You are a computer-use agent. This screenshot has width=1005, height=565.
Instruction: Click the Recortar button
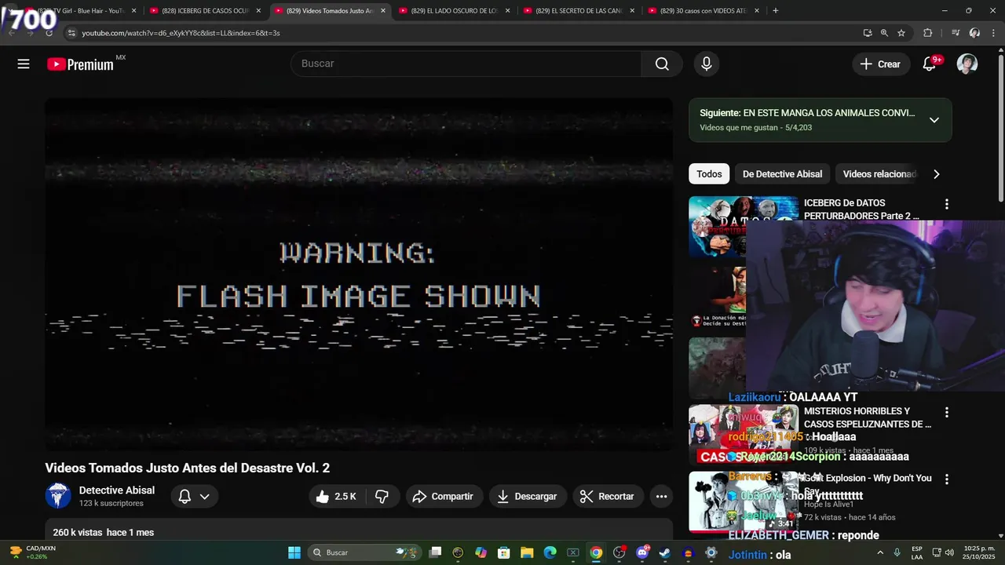coord(608,496)
